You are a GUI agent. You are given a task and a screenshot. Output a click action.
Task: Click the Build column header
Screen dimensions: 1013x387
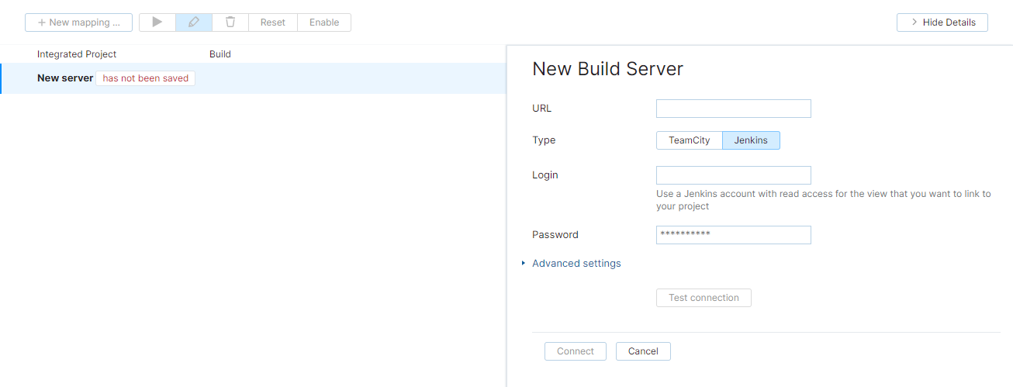tap(220, 54)
